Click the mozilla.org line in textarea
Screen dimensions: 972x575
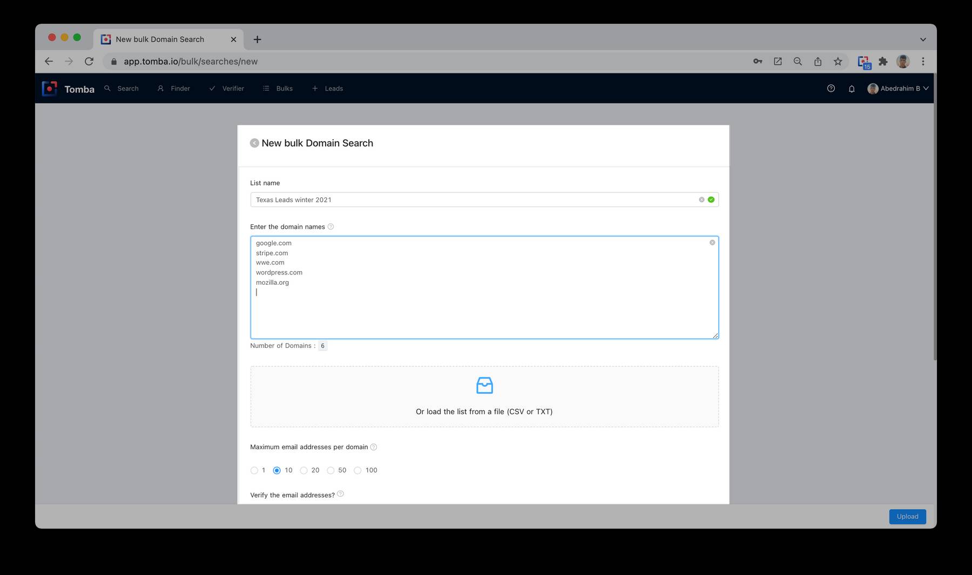tap(272, 283)
